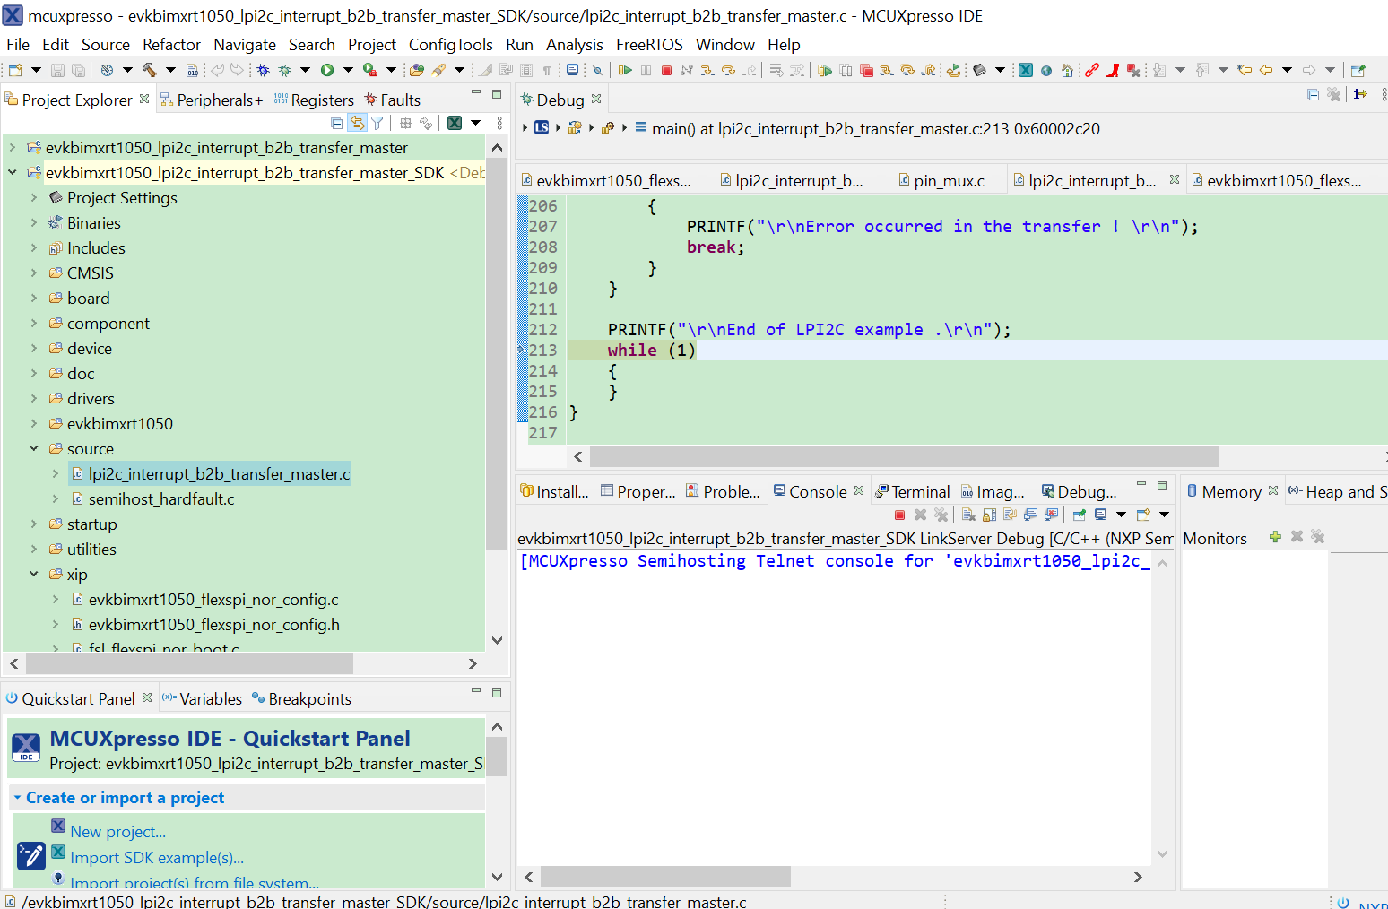Collapse the source folder in project tree
The width and height of the screenshot is (1388, 909).
(34, 448)
